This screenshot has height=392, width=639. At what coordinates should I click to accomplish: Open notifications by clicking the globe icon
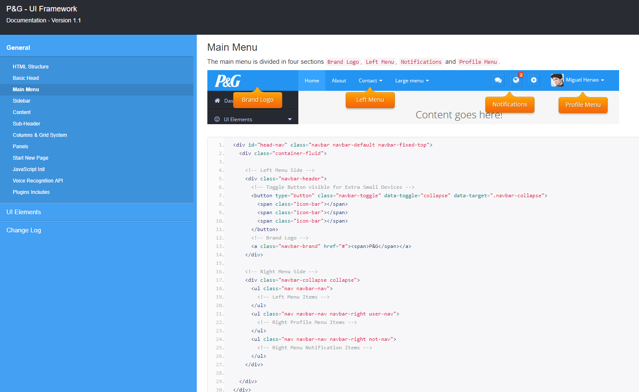click(x=516, y=80)
